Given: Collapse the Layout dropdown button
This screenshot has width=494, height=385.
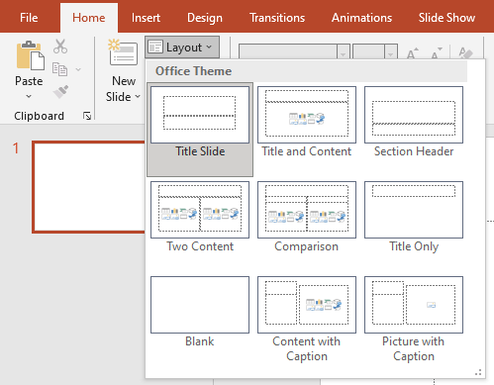Looking at the screenshot, I should point(182,48).
